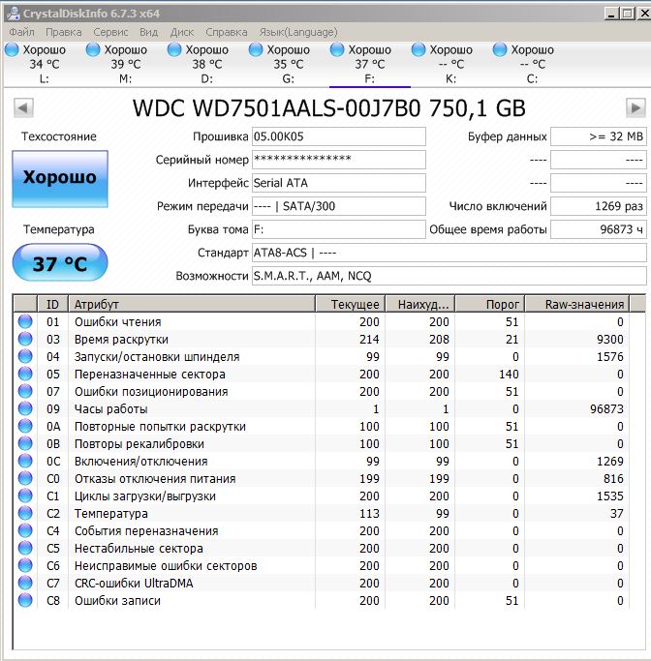Select disk D: status orb
This screenshot has height=661, width=651.
[x=174, y=49]
